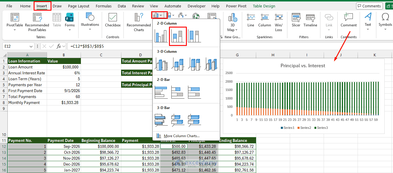Select the Principal vs. Interest chart title

point(303,66)
